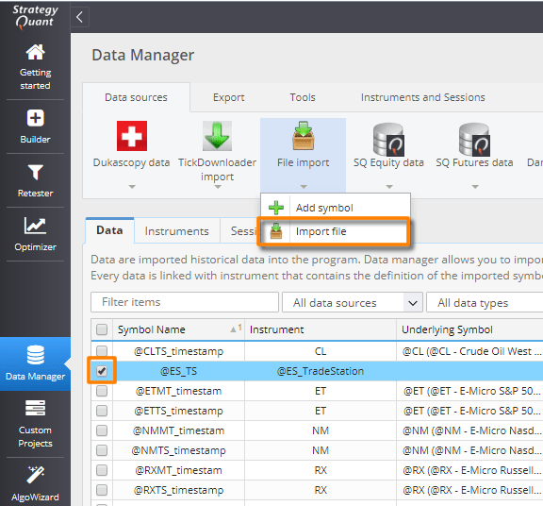Click the StrategyQuant logo
Image resolution: width=543 pixels, height=506 pixels.
pyautogui.click(x=35, y=16)
